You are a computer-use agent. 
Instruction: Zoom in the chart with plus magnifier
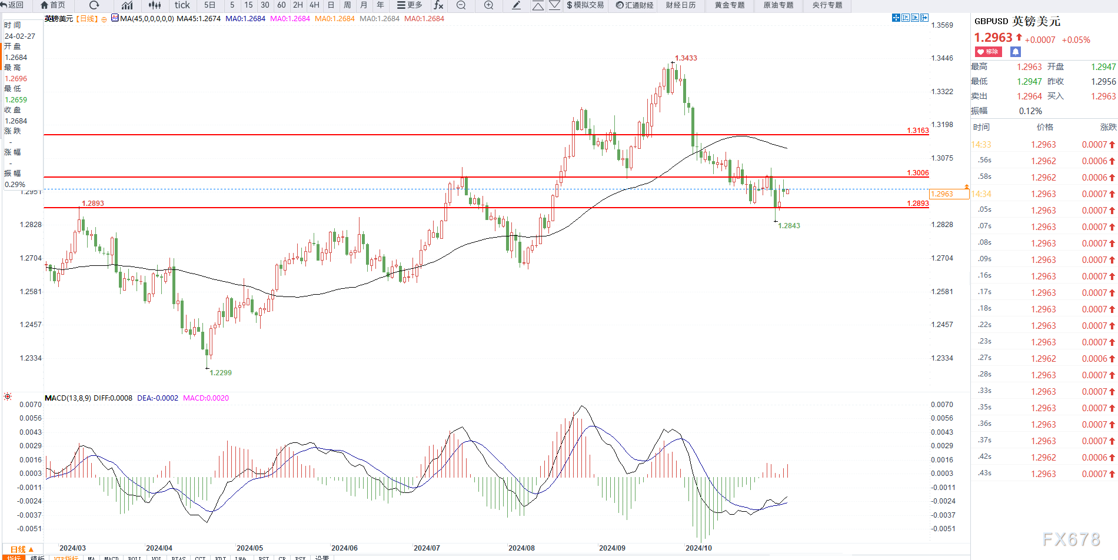click(488, 5)
